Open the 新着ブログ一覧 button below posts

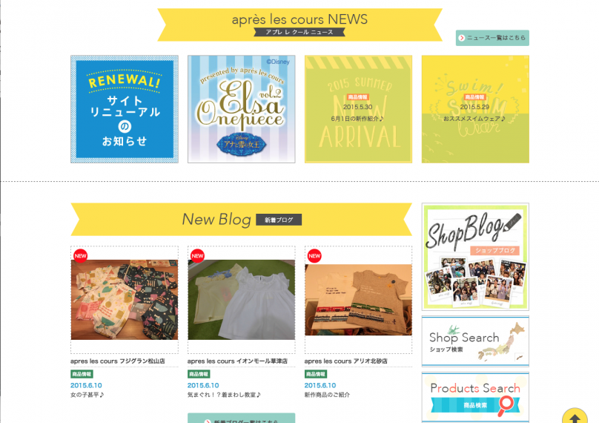coord(242,418)
